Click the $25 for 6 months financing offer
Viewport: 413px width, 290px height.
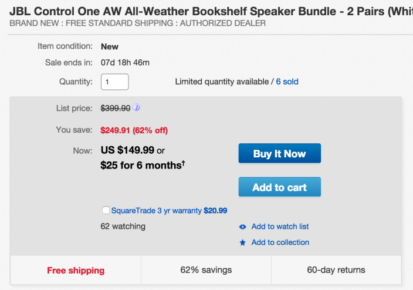[143, 166]
